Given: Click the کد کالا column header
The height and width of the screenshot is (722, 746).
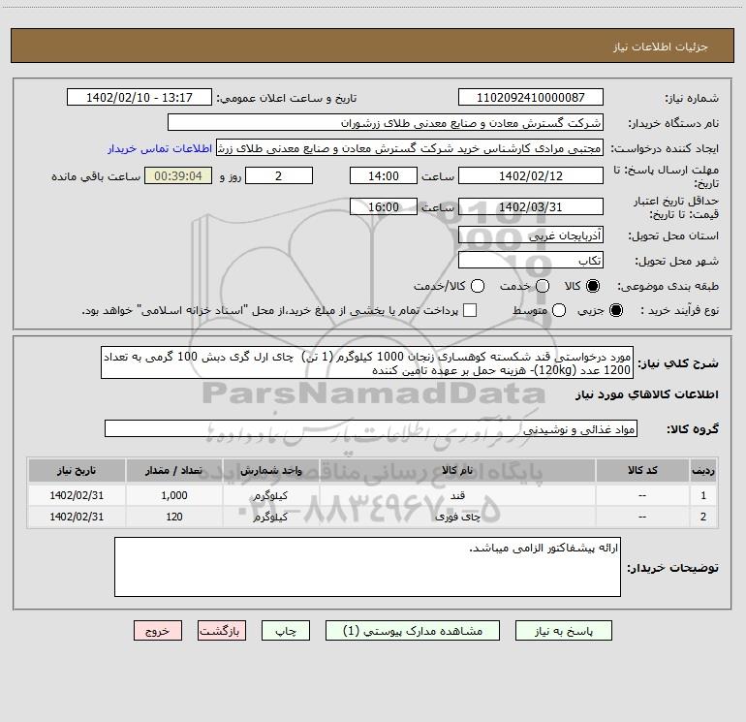Looking at the screenshot, I should 642,471.
